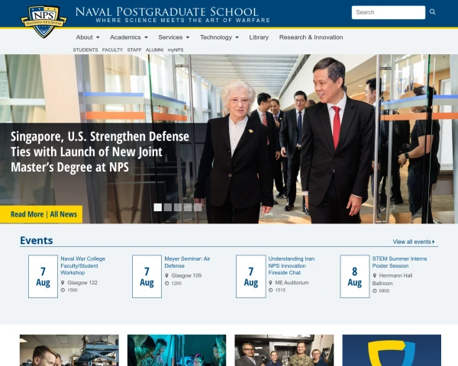Screen dimensions: 458x366
Task: Expand the Technology dropdown menu
Action: coord(219,37)
